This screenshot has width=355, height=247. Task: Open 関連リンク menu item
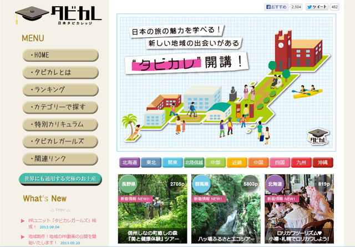pyautogui.click(x=60, y=159)
